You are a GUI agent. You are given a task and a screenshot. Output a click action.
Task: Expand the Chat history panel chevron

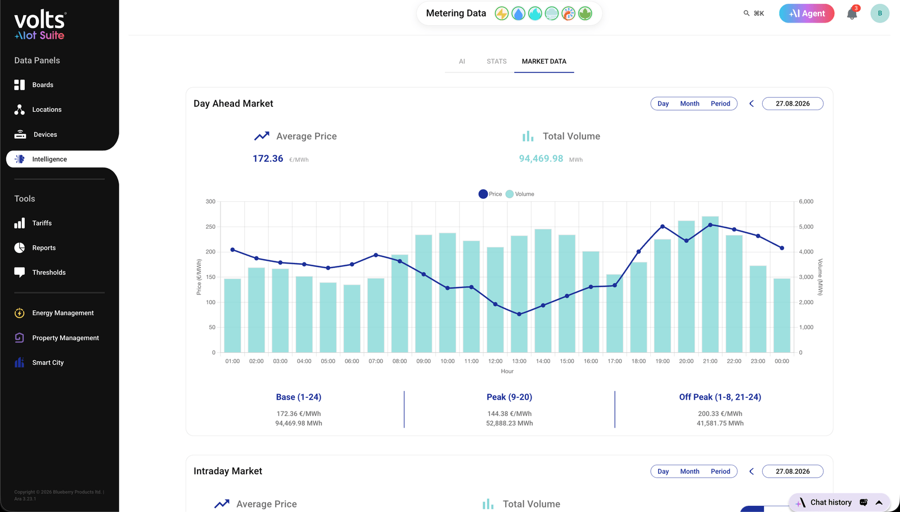coord(879,502)
